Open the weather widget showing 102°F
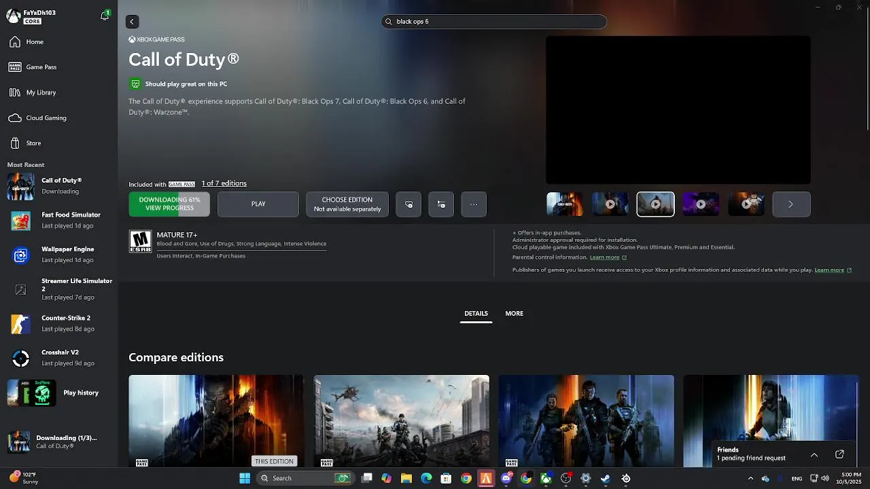 coord(24,478)
